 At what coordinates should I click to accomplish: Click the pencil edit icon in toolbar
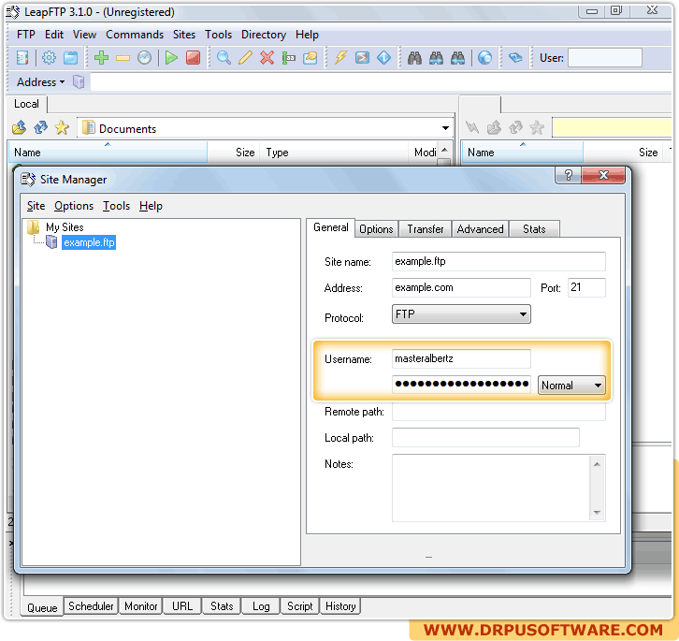pos(246,58)
